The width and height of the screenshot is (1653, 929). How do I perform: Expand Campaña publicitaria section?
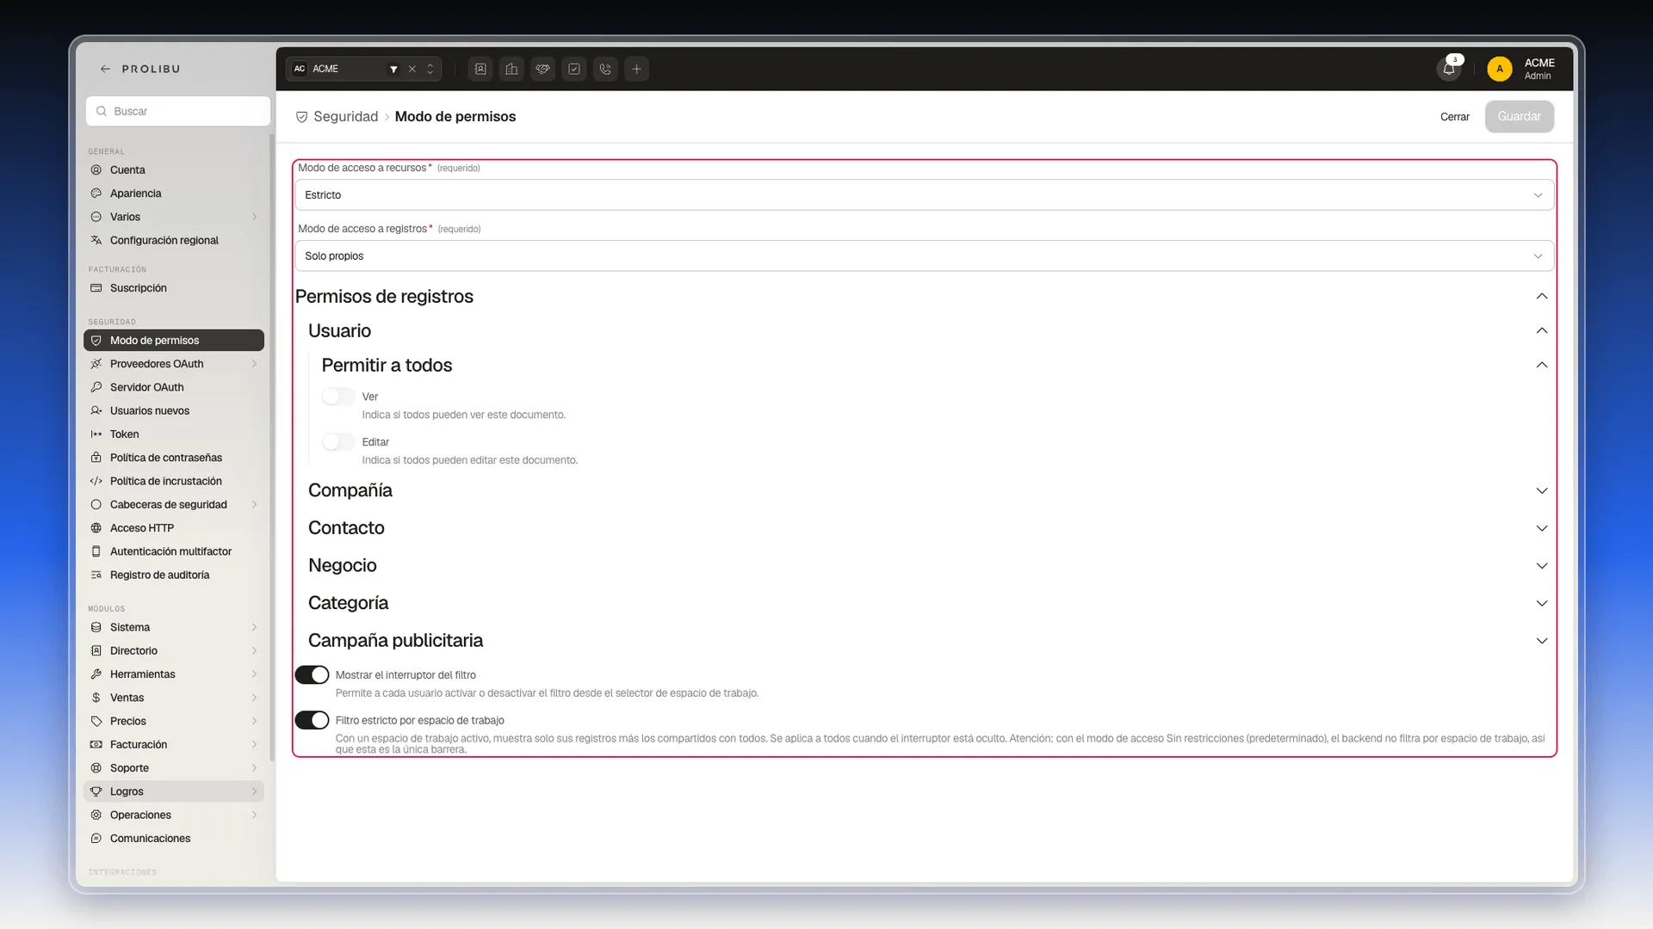pos(1541,641)
